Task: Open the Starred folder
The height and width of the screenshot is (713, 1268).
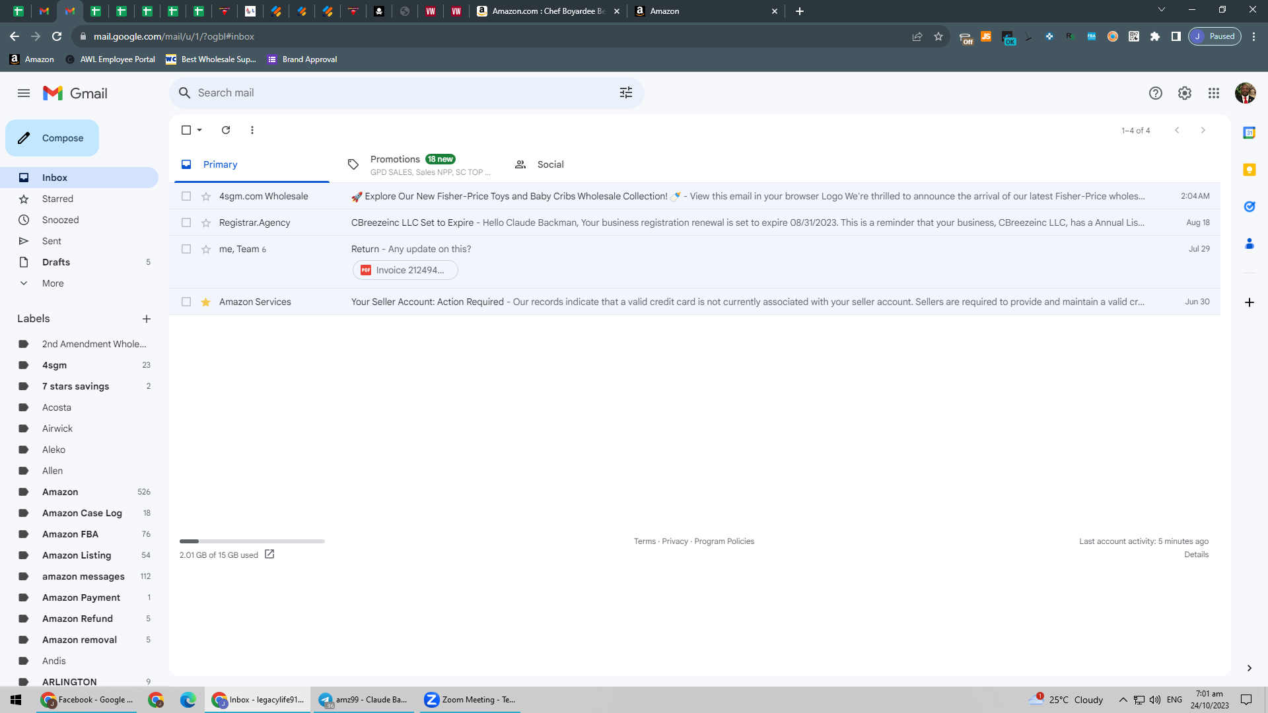Action: pyautogui.click(x=79, y=199)
